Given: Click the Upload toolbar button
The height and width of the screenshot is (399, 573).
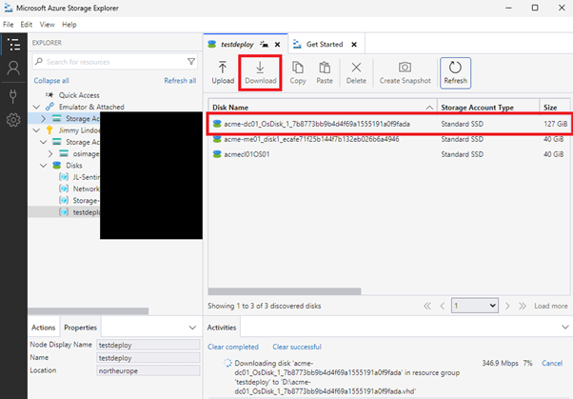Looking at the screenshot, I should [223, 72].
